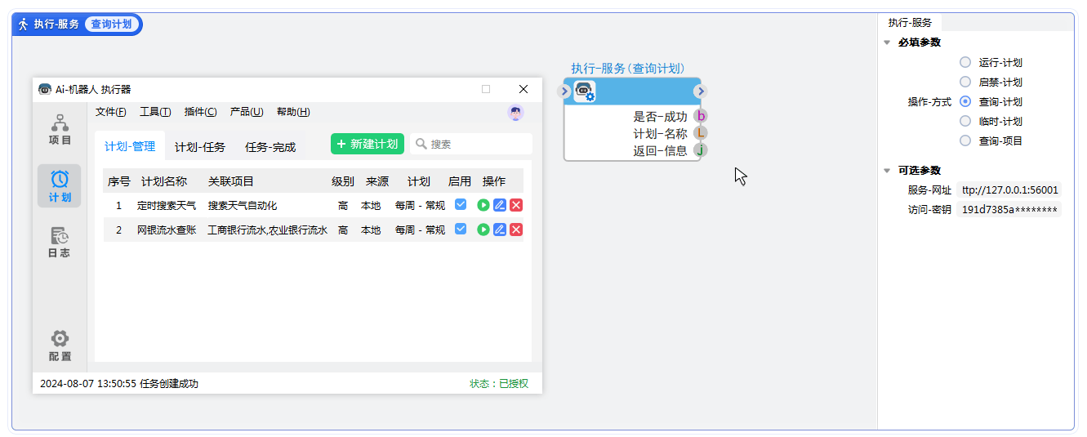The width and height of the screenshot is (1087, 437).
Task: Click the running-man icon in 执行-服务 header
Action: pos(23,24)
